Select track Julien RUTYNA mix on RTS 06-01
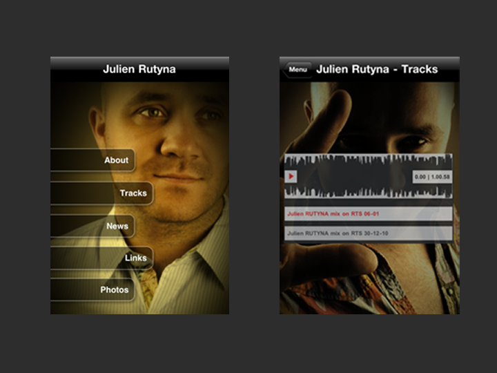The height and width of the screenshot is (373, 497). click(368, 213)
